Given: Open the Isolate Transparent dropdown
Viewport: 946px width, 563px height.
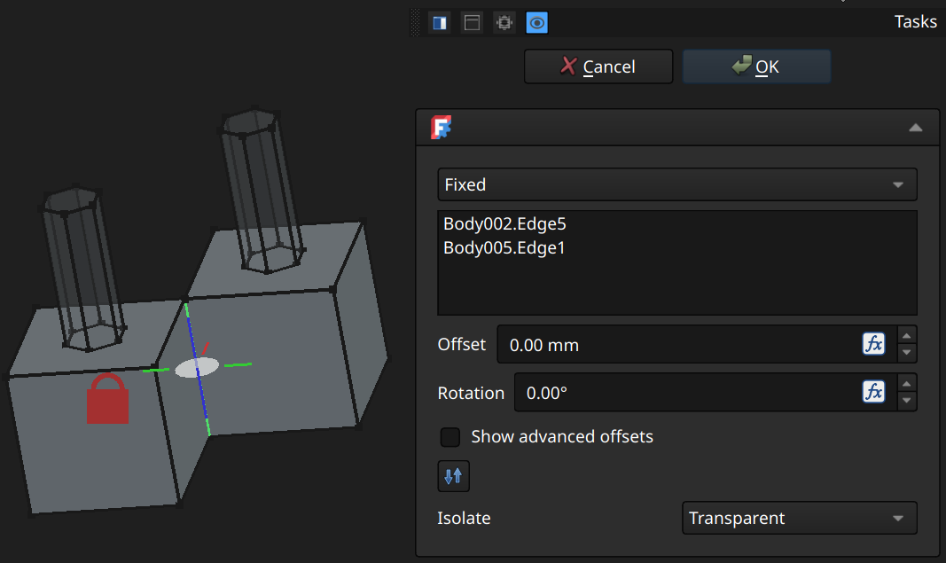Looking at the screenshot, I should [x=800, y=519].
